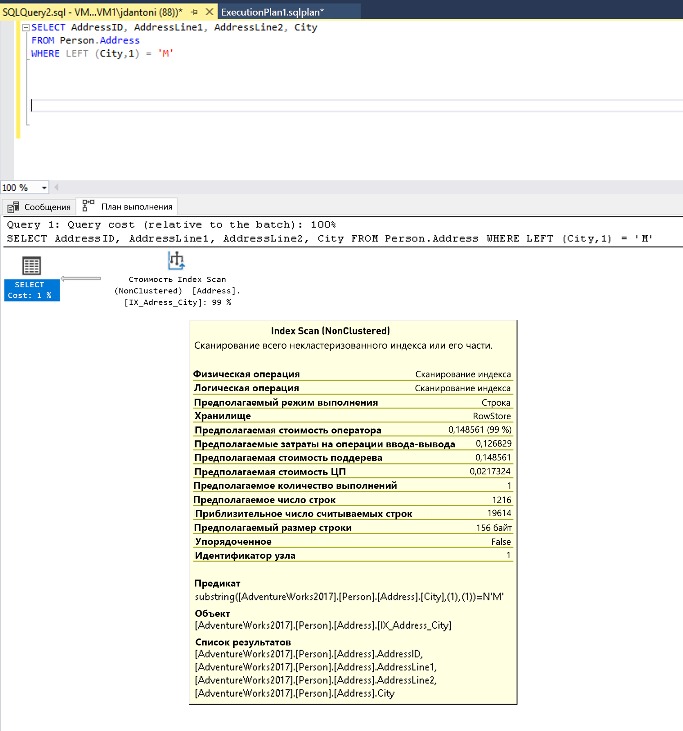Viewport: 683px width, 731px height.
Task: Click the 'Query 1: Query cost' header text
Action: click(x=171, y=225)
